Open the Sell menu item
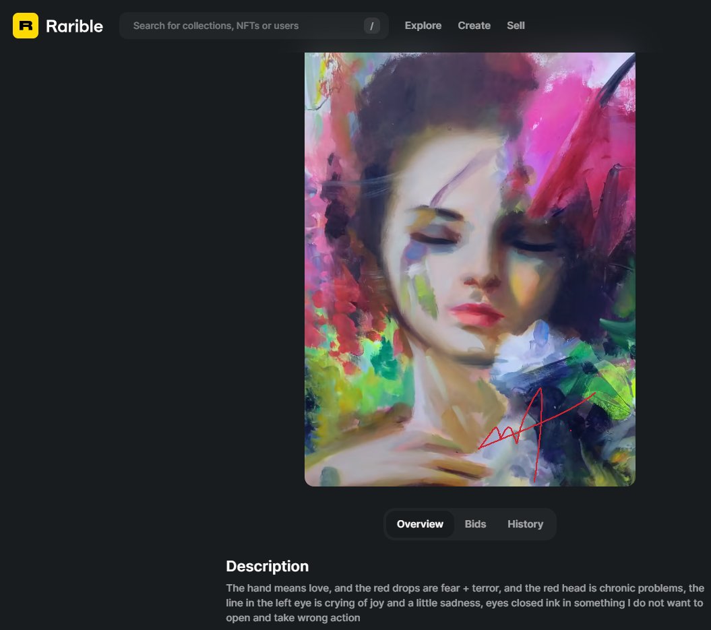Screen dimensions: 711x630 (x=516, y=26)
